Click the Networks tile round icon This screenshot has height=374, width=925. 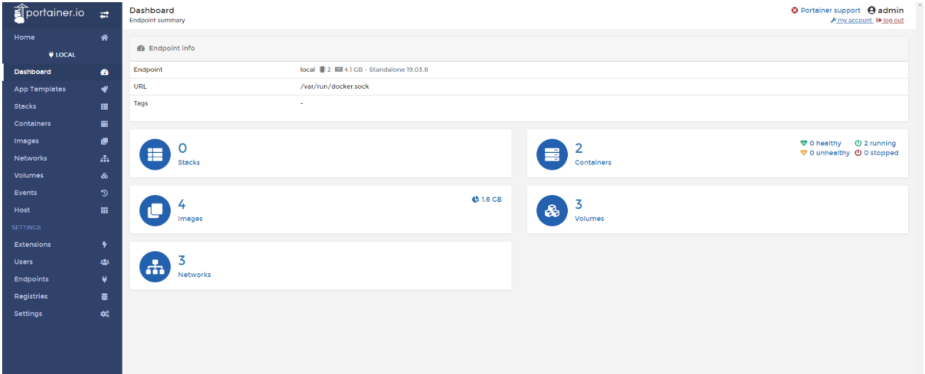point(154,267)
